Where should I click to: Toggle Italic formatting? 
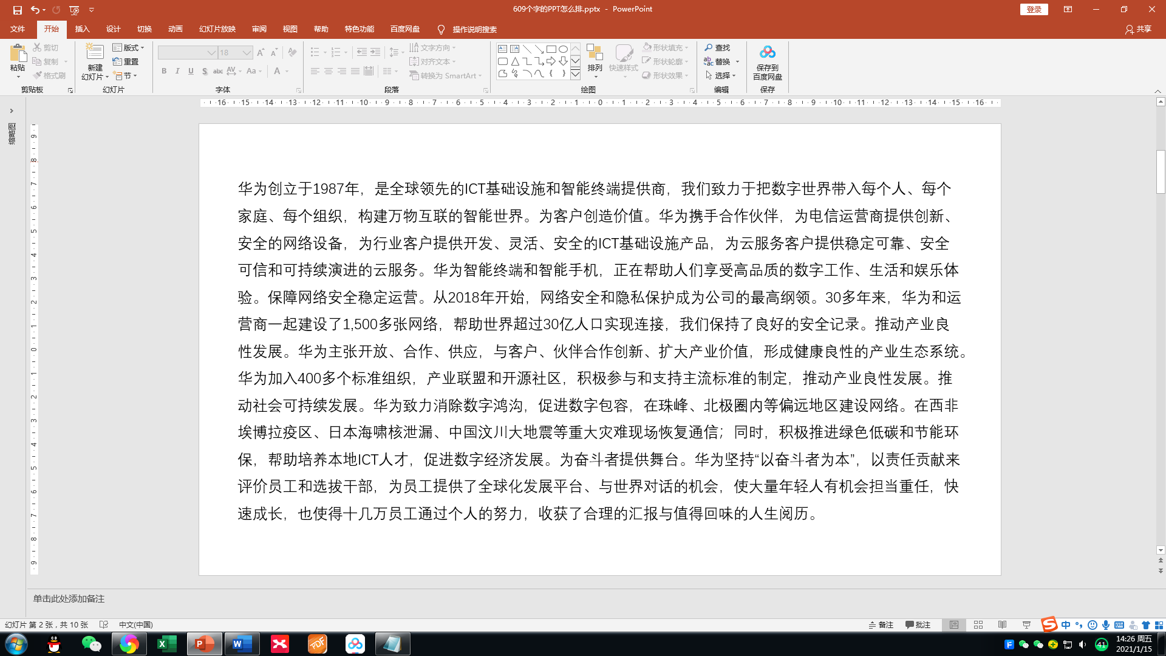click(177, 71)
